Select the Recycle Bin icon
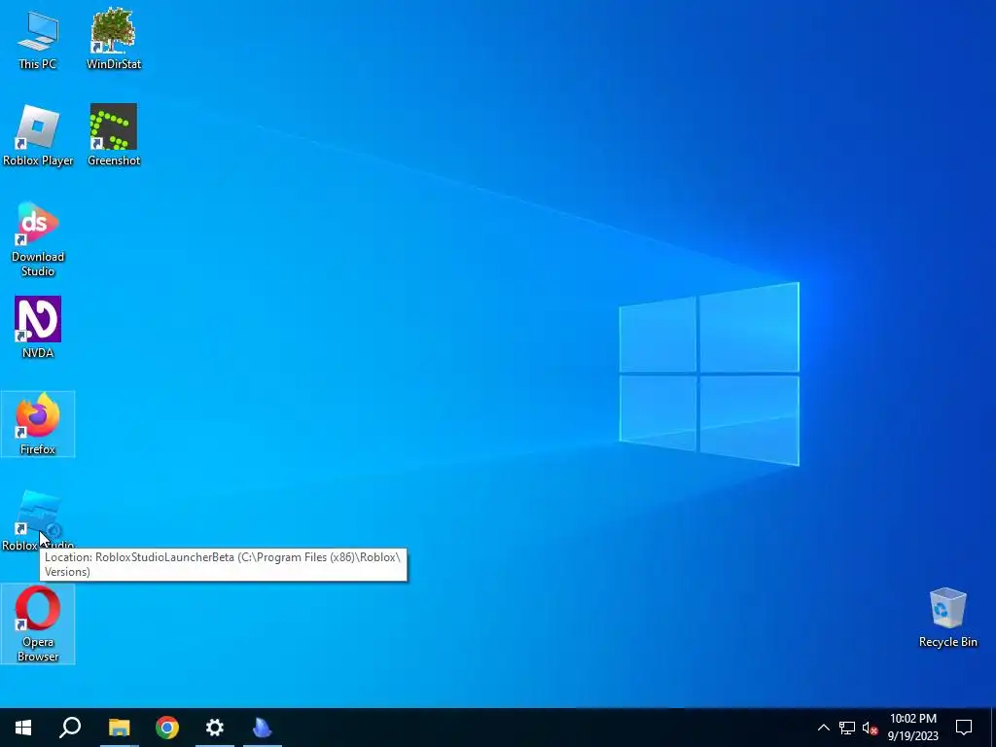 [947, 618]
